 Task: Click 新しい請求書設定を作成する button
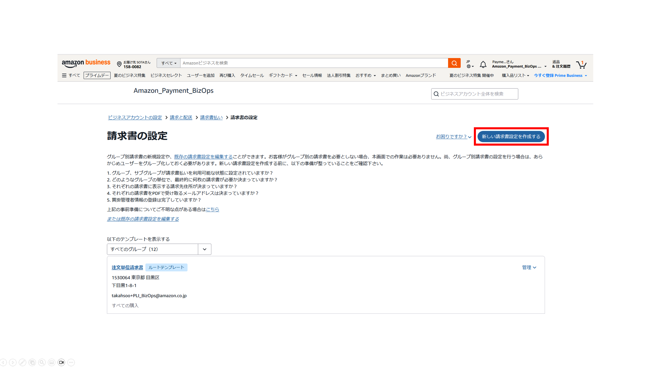point(511,137)
